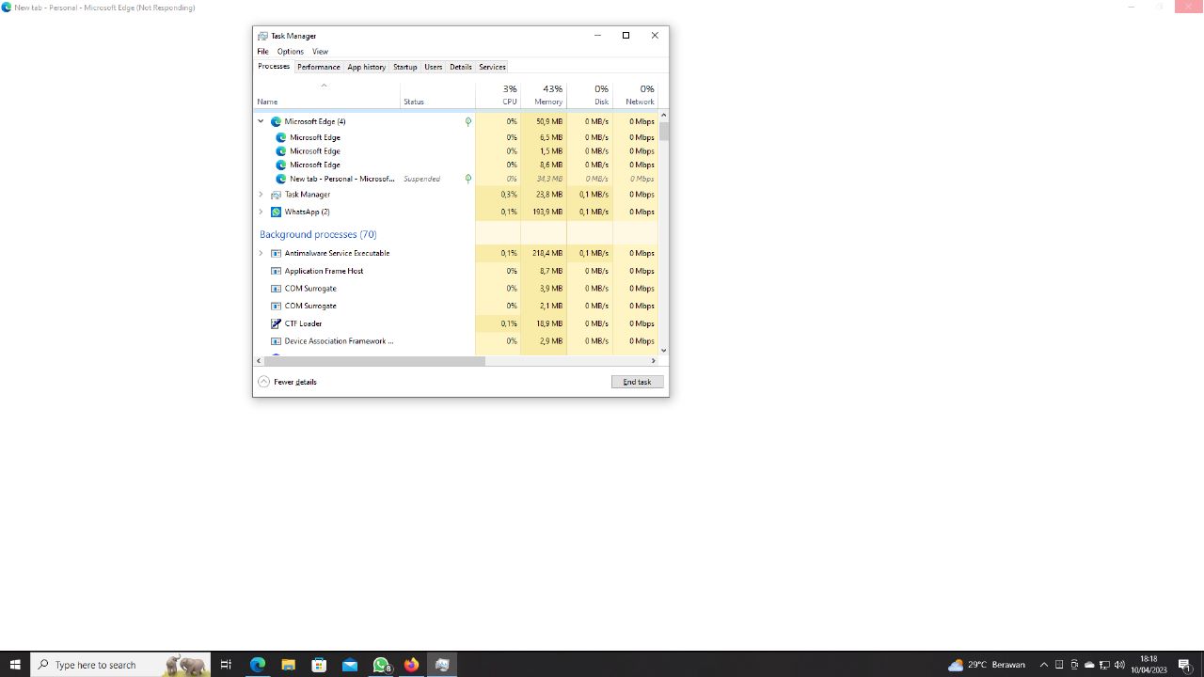1204x677 pixels.
Task: Open Microsoft Edge from the taskbar
Action: click(x=257, y=665)
